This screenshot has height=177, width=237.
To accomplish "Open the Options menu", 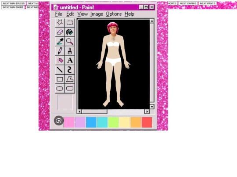I will pyautogui.click(x=114, y=14).
